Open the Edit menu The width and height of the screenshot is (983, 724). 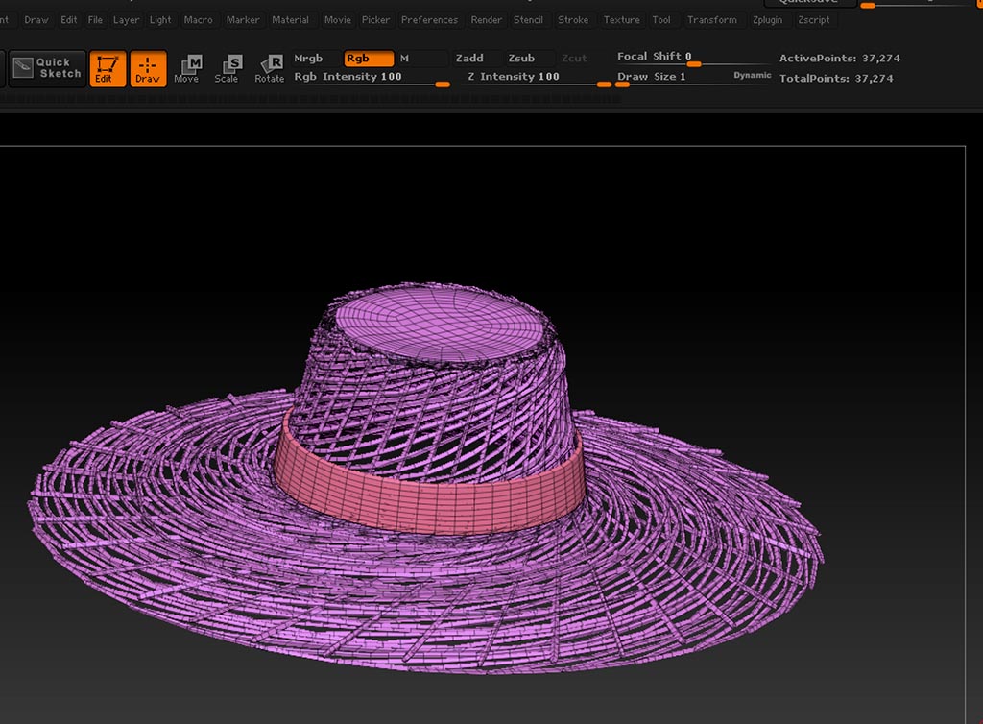coord(69,20)
